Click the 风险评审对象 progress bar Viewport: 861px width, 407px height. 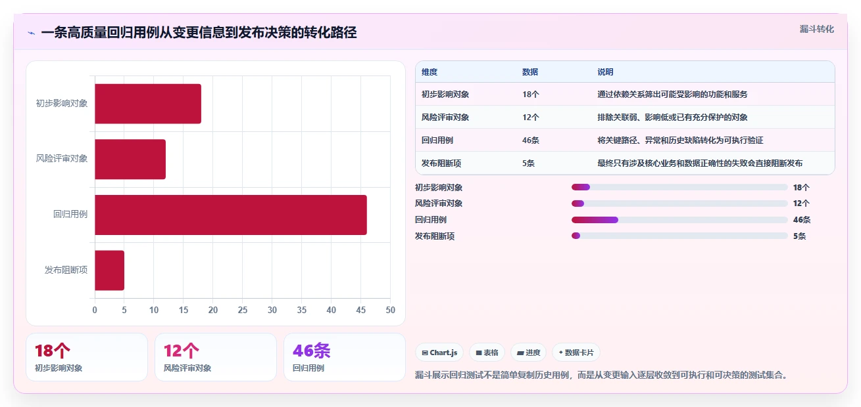679,203
